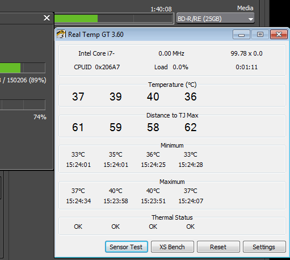Open the BD-R/RE (25GB) media dropdown
This screenshot has width=290, height=260.
point(215,19)
